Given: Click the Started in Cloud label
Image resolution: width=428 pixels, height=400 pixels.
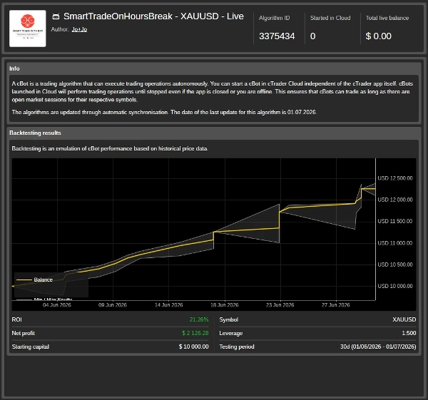Looking at the screenshot, I should tap(330, 18).
